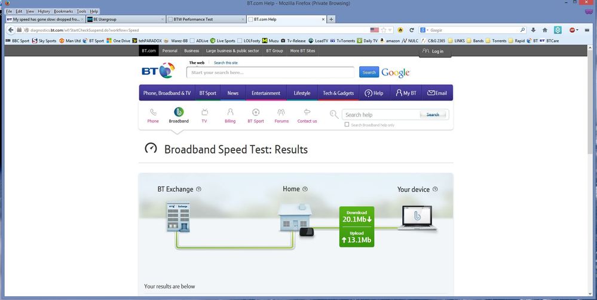Click the Log in button
The image size is (597, 300).
[434, 51]
